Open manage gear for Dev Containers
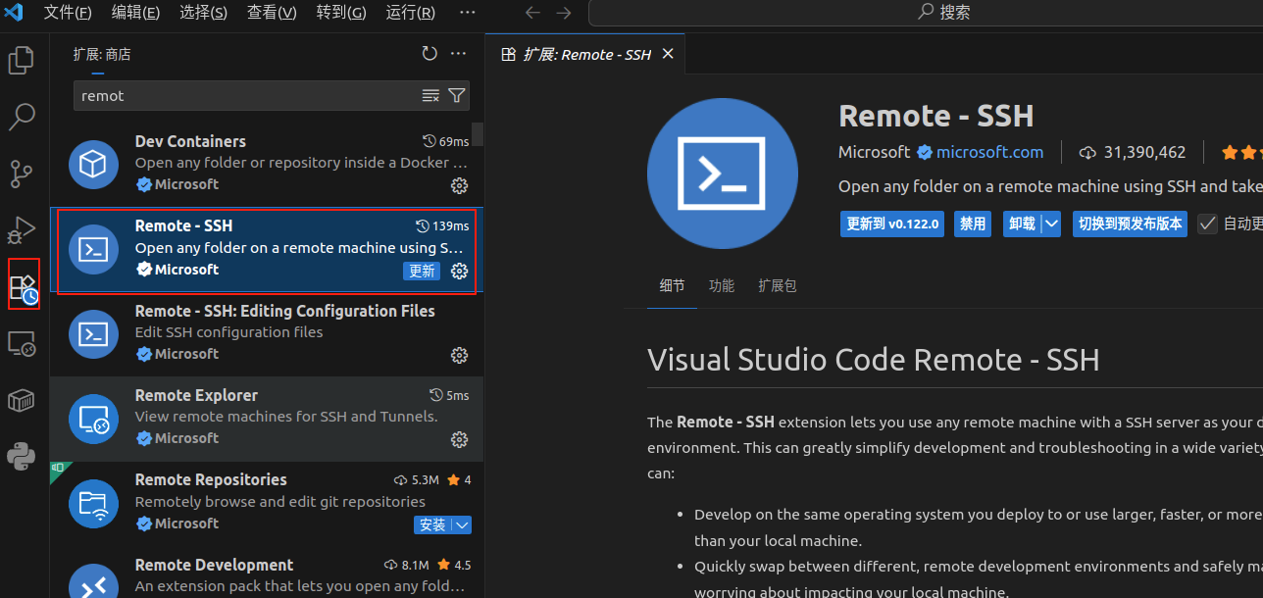Screen dimensions: 1263x598 click(x=459, y=185)
